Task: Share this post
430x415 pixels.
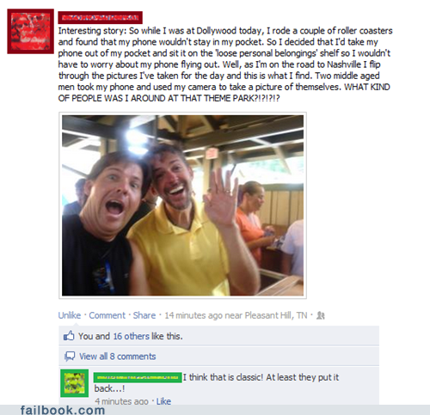Action: point(144,315)
